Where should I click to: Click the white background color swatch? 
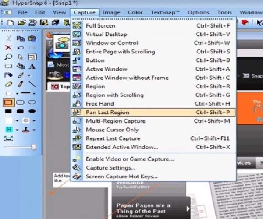click(x=9, y=120)
